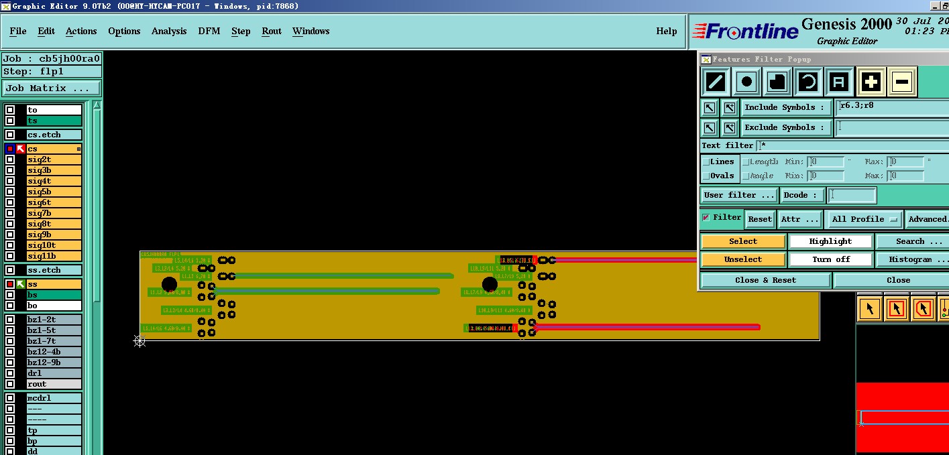Viewport: 949px width, 455px height.
Task: Enable the Ovals checkbox
Action: [x=706, y=176]
